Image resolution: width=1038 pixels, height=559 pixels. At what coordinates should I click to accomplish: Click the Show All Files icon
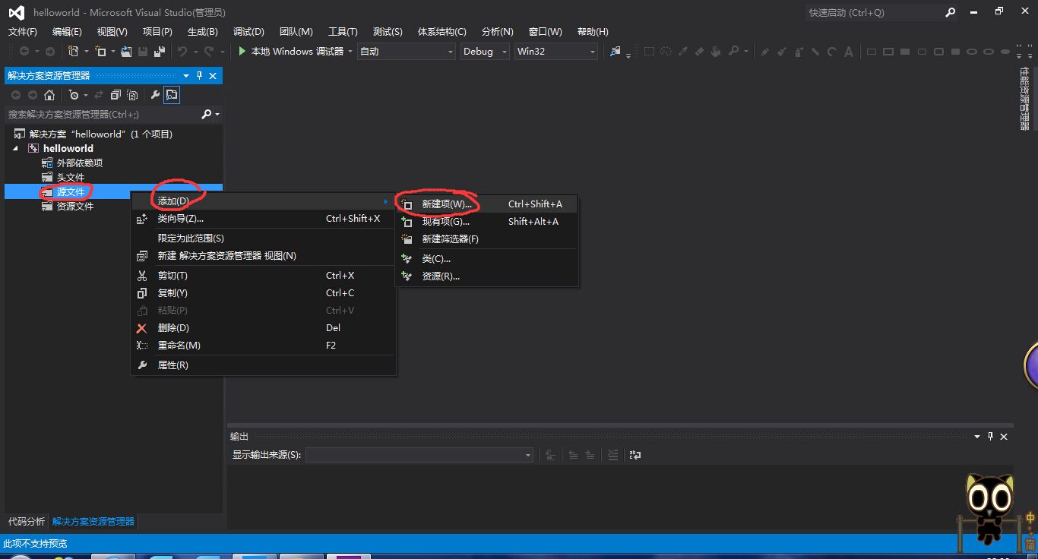(x=132, y=95)
